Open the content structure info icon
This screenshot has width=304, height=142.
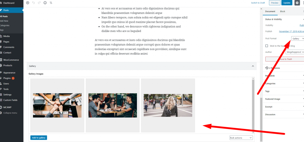[45, 3]
